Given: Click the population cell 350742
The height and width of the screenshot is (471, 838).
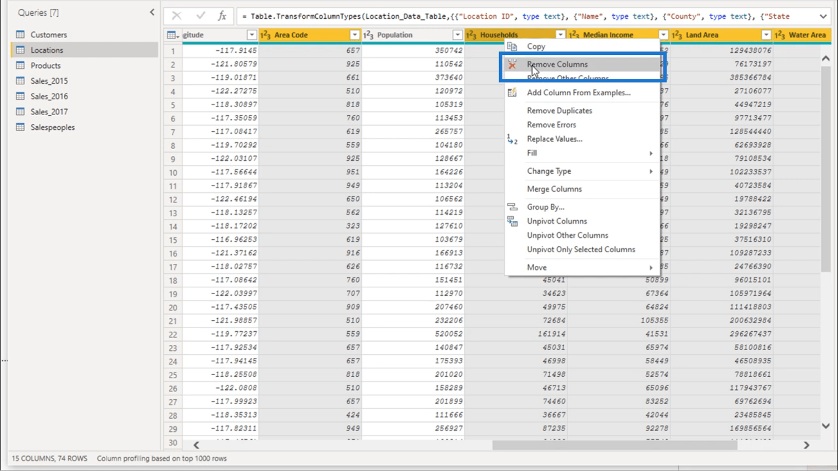Looking at the screenshot, I should (x=413, y=51).
